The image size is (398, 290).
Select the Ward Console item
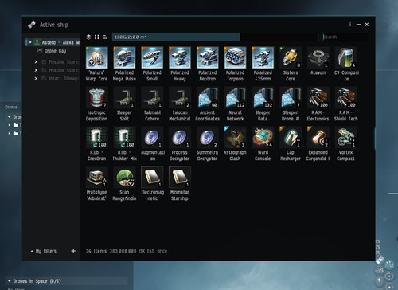[x=263, y=143]
